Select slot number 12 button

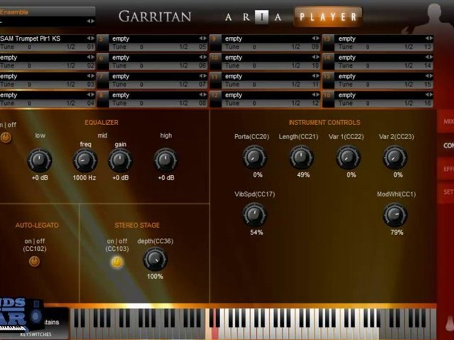216,99
